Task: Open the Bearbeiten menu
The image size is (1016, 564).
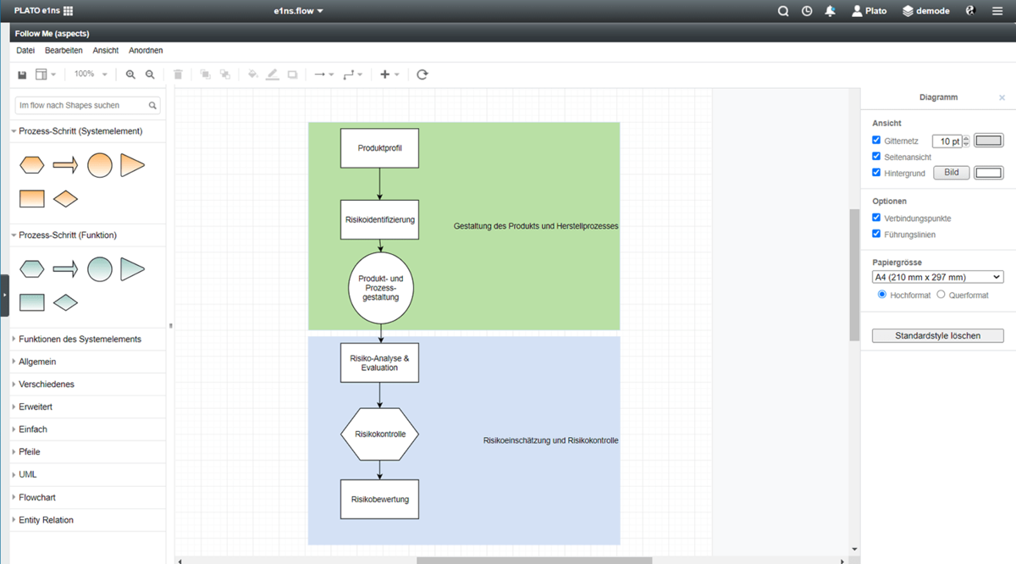Action: (63, 51)
